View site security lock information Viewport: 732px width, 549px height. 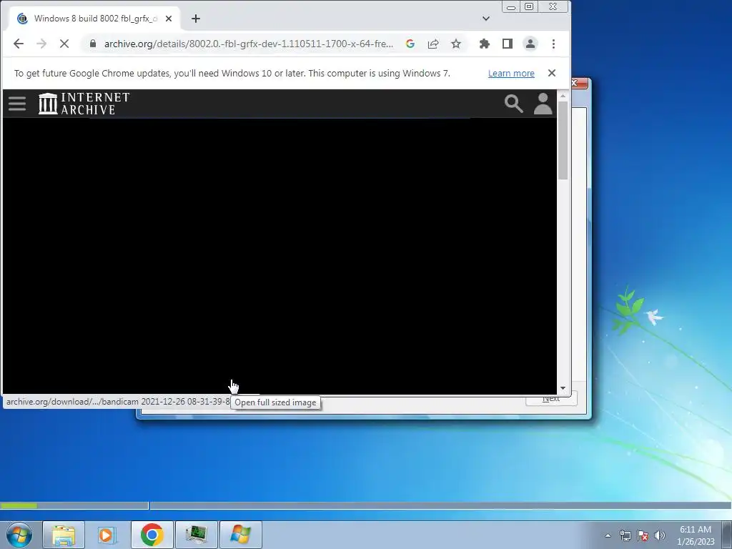[92, 44]
